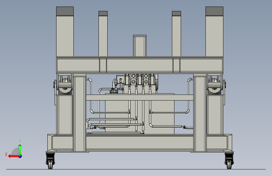Select the left caster wheel of the model

coord(50,161)
